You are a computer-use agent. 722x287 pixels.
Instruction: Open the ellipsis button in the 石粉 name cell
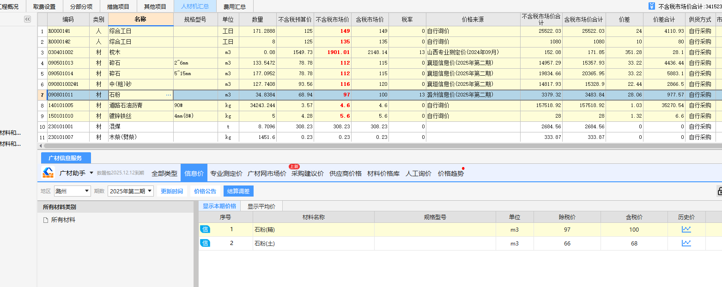coord(168,95)
